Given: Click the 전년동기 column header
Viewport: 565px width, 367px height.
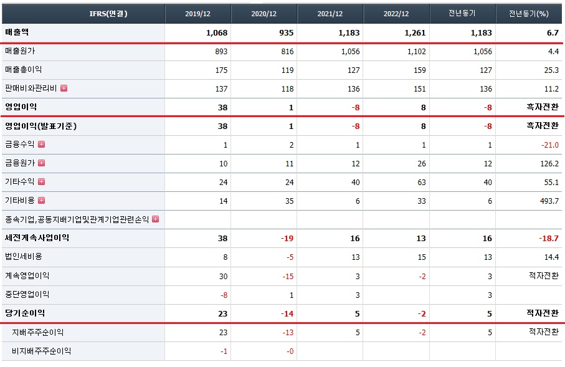Looking at the screenshot, I should point(462,14).
